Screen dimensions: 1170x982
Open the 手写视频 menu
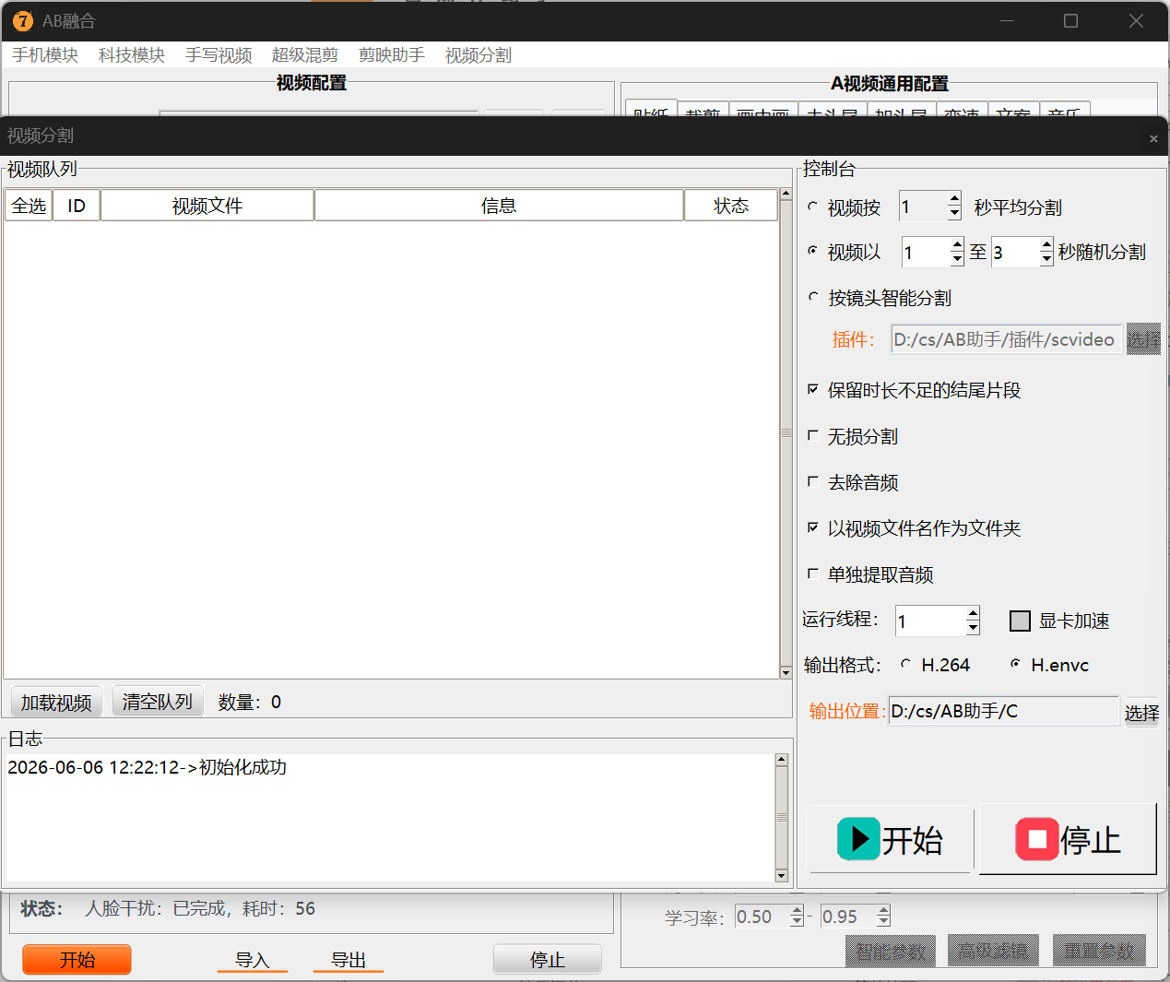pyautogui.click(x=219, y=55)
